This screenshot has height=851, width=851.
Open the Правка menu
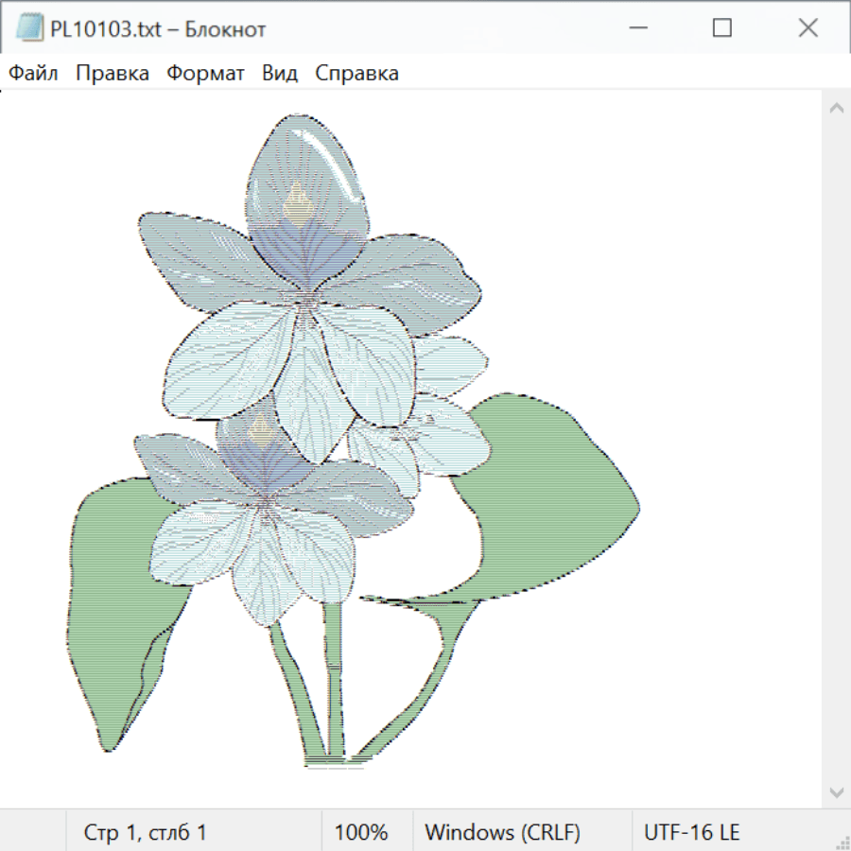[113, 73]
